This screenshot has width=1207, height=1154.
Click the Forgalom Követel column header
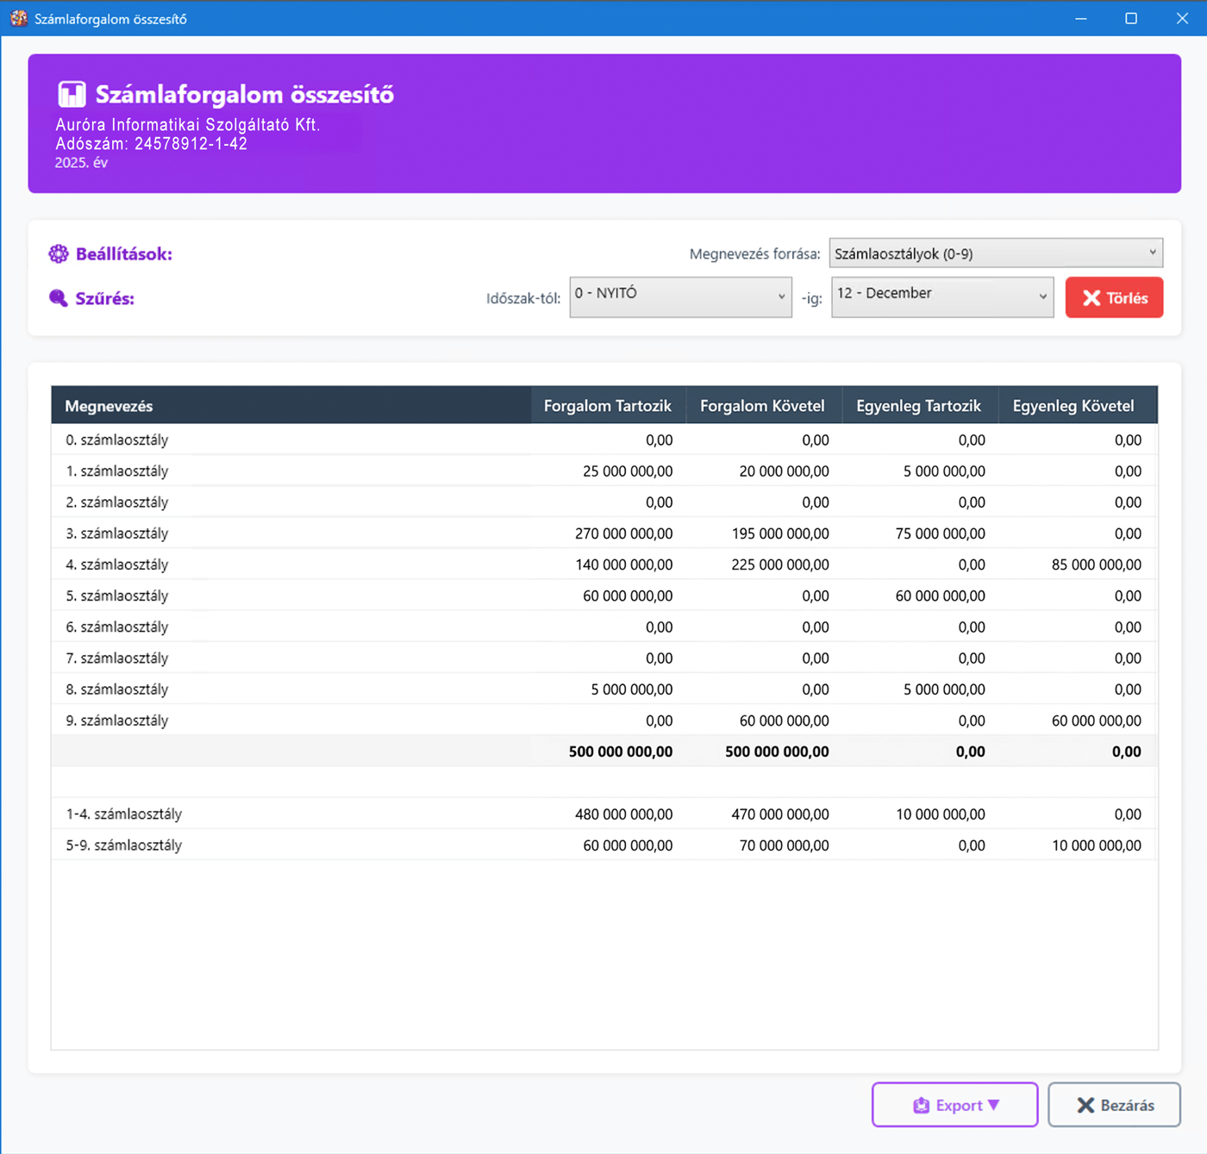(x=762, y=406)
